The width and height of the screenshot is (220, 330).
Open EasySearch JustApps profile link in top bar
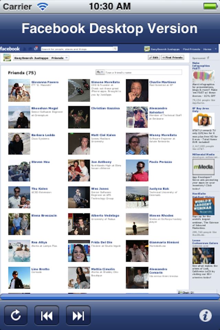click(x=165, y=49)
